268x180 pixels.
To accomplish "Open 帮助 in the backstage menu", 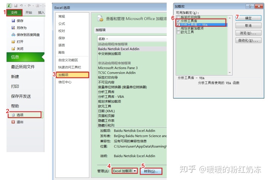I will [15, 106].
